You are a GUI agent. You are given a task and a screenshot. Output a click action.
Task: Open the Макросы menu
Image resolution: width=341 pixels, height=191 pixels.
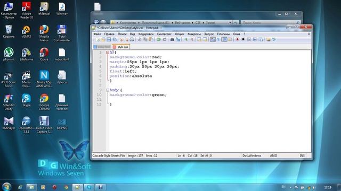pyautogui.click(x=194, y=34)
